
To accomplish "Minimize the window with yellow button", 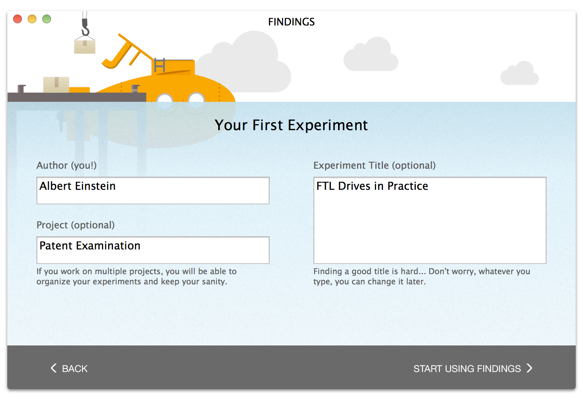I will click(x=32, y=19).
